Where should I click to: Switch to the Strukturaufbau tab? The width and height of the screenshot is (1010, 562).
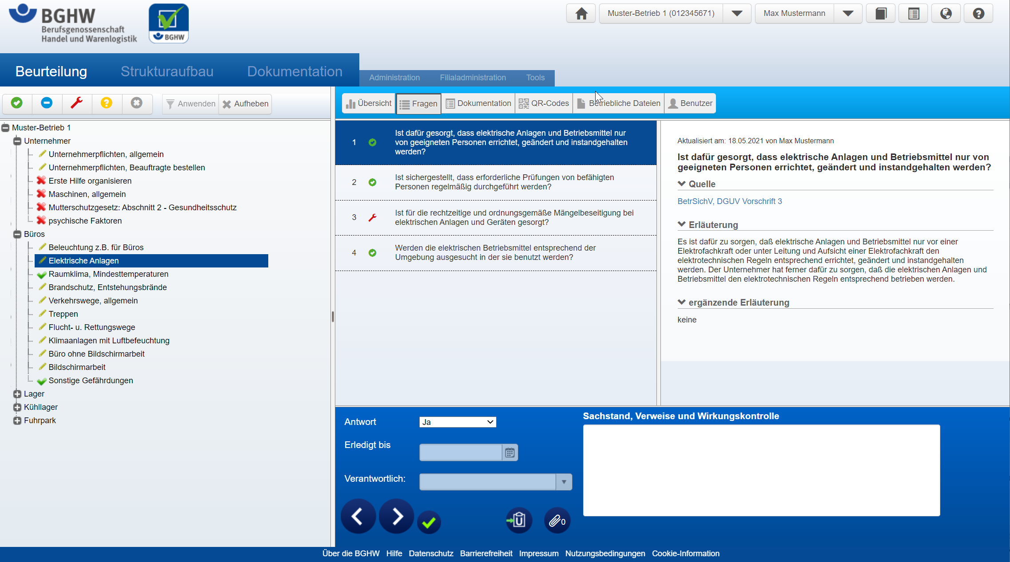pyautogui.click(x=167, y=71)
